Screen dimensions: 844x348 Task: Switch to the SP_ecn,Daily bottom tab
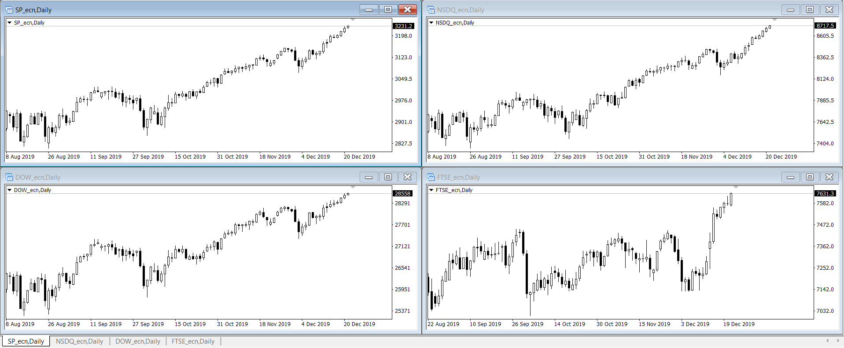(x=26, y=341)
